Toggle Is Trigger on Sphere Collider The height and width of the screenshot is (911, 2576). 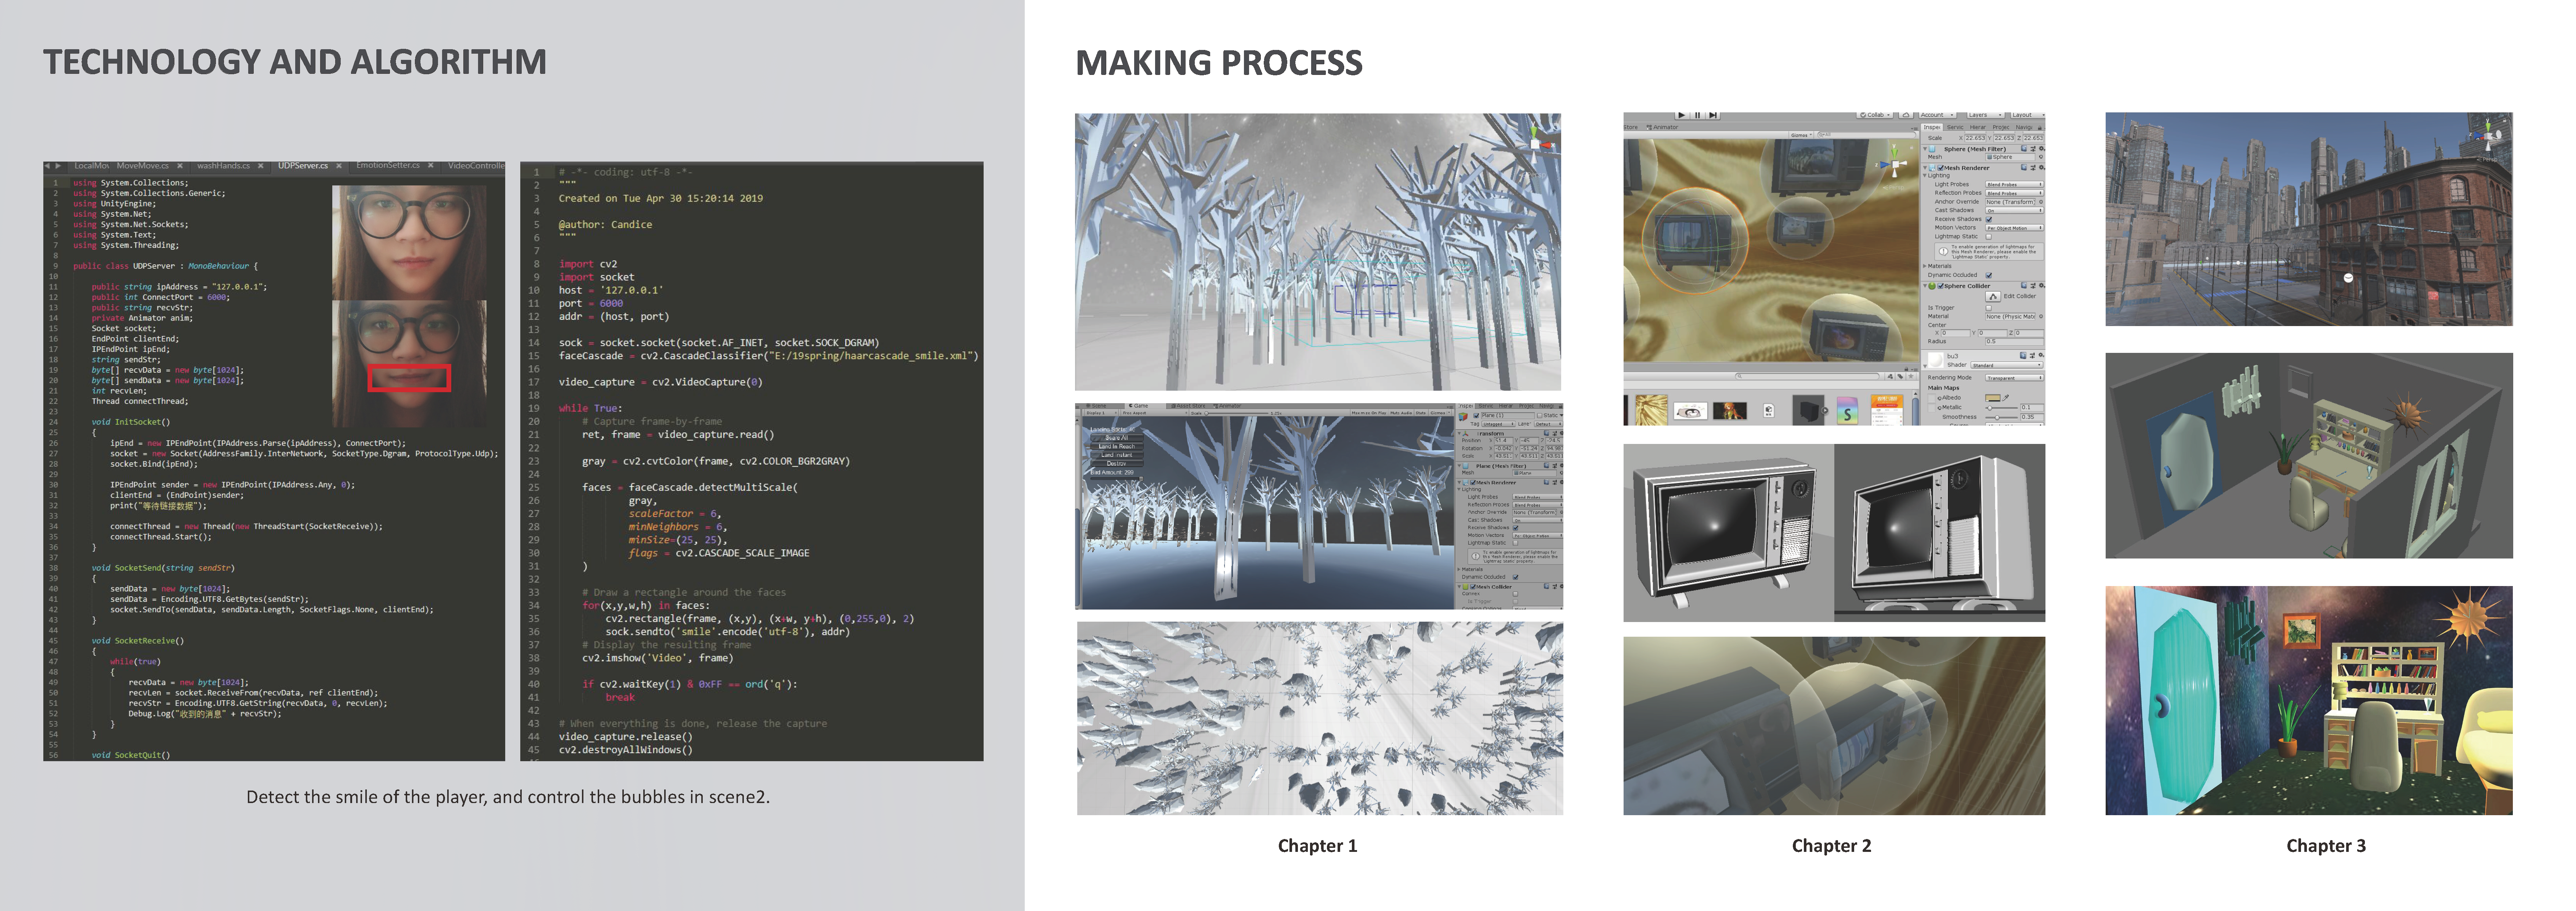[x=1989, y=308]
